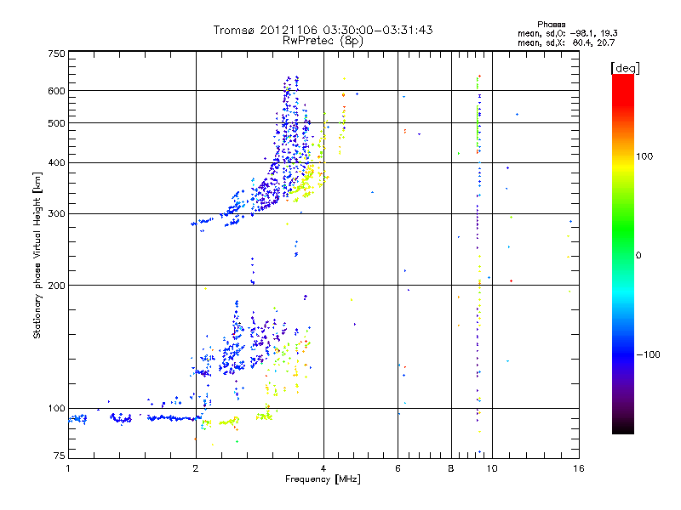Click the y-axis tick label '500'
Screen dimensions: 681x510
click(56, 123)
